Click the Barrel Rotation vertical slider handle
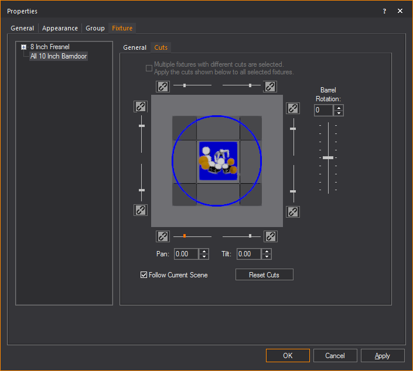Image resolution: width=413 pixels, height=371 pixels. coord(328,158)
